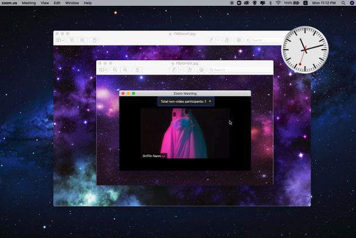The image size is (356, 238).
Task: Minimize the Zoom Meeting window
Action: point(128,93)
